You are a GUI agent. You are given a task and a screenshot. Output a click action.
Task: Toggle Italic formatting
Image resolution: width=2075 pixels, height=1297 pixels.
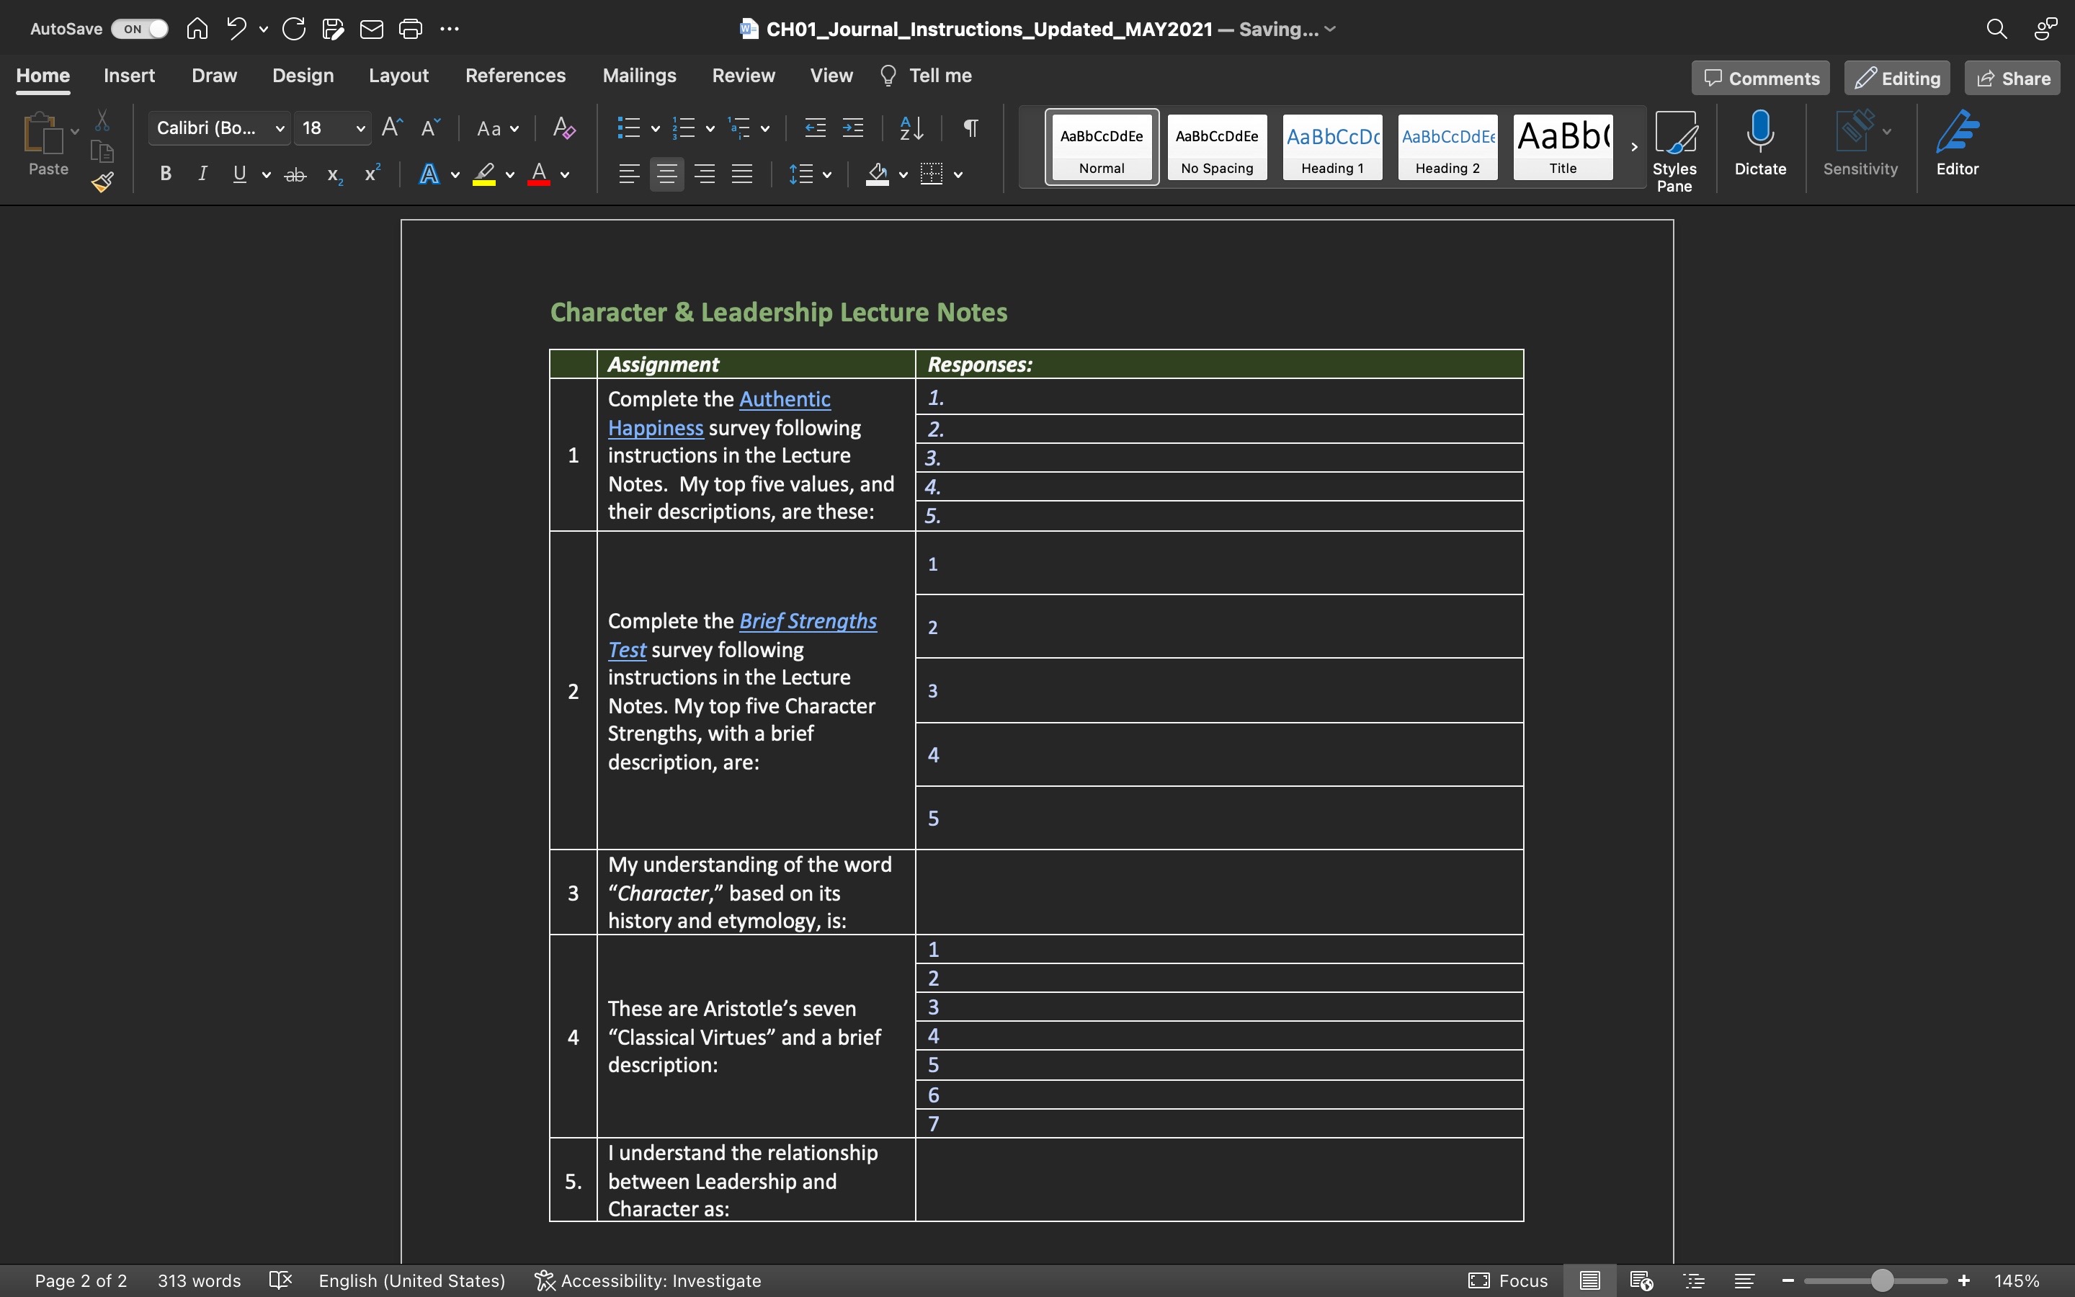pyautogui.click(x=202, y=174)
